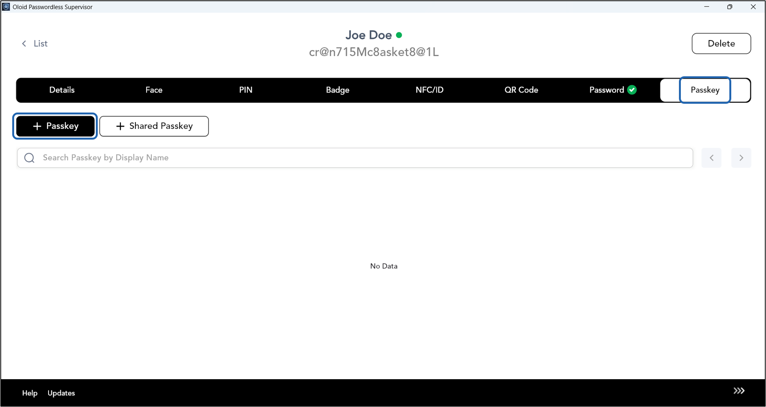Close the Oloid Passwordless Supervisor window
Viewport: 766px width, 407px height.
(x=753, y=7)
